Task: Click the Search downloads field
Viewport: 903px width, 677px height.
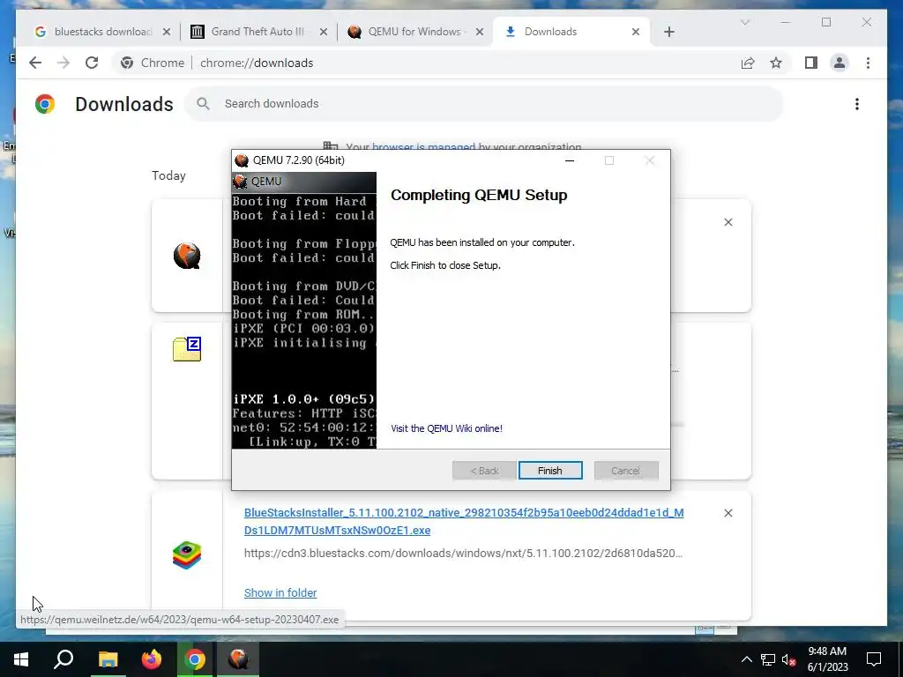Action: pos(484,104)
